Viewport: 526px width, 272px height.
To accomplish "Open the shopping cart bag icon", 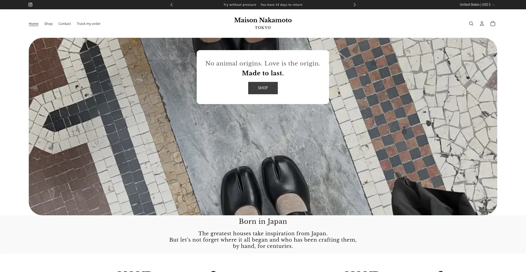I will (x=493, y=24).
